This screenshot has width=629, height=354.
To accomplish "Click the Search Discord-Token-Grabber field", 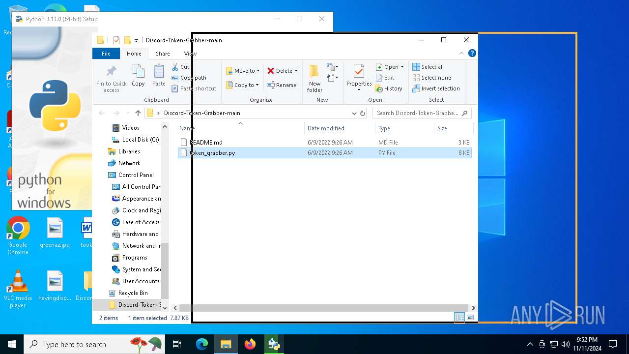I will (x=422, y=113).
